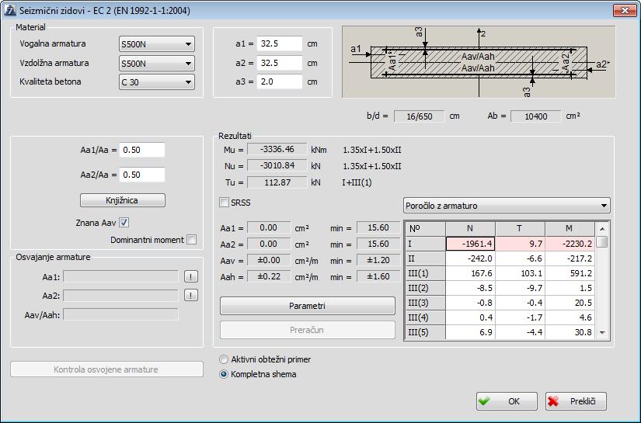Image resolution: width=641 pixels, height=423 pixels.
Task: Click the Osvajanje armature Aa2 field
Action: tap(120, 295)
